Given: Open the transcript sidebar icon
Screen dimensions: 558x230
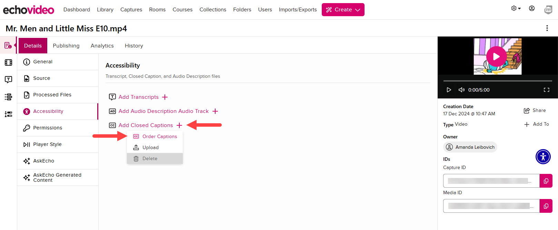Looking at the screenshot, I should 8,80.
